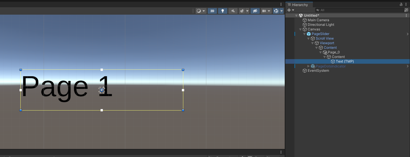Click bottom-right blue rect corner handle

point(183,110)
